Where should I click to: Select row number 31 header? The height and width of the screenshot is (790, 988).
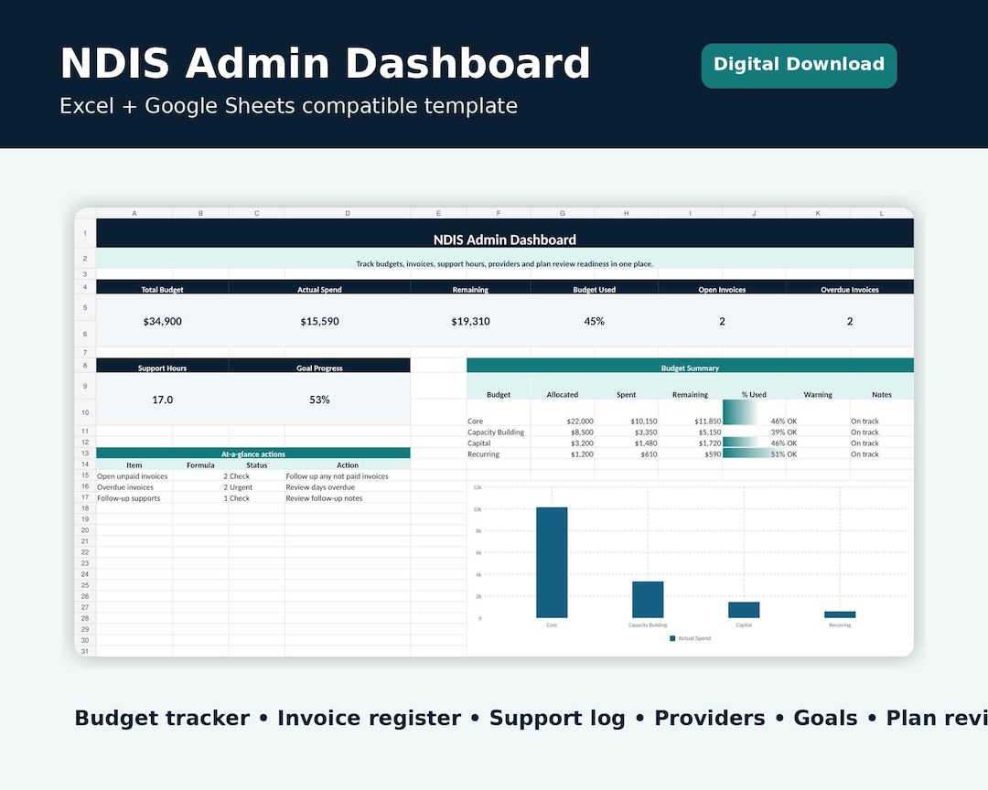click(x=85, y=651)
